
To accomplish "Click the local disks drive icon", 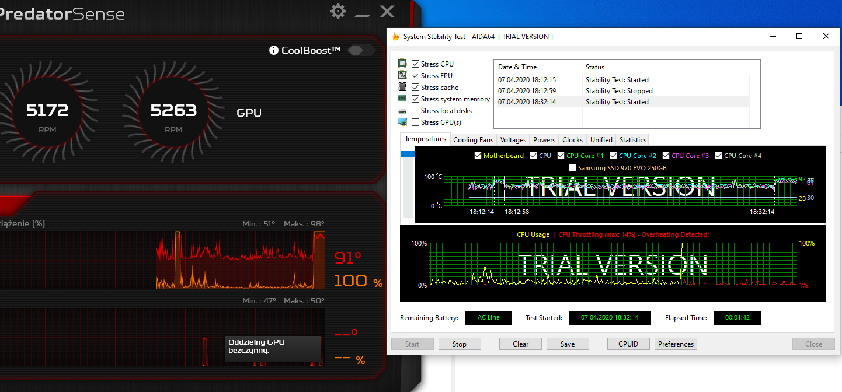I will coord(402,111).
